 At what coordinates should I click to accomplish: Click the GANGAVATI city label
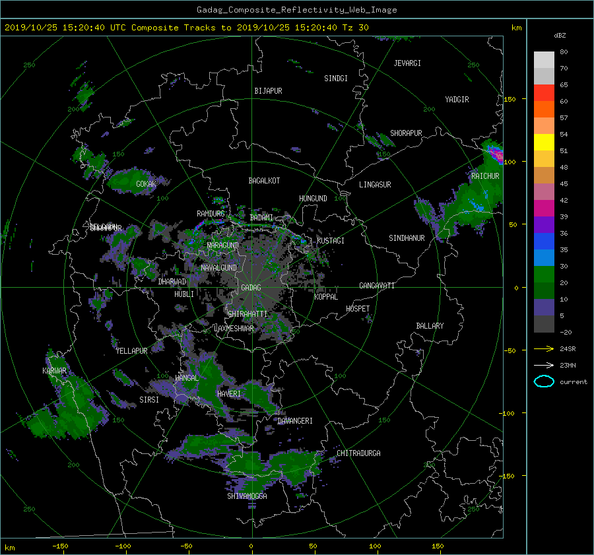coord(377,285)
